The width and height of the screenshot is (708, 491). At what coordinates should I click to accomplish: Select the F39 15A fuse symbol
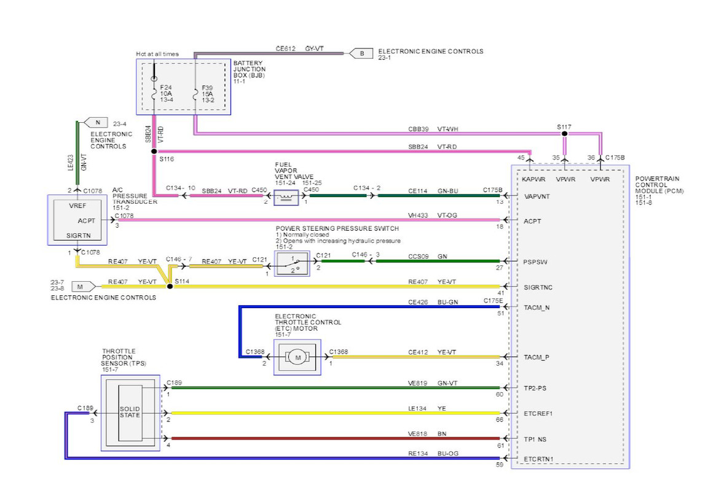[195, 95]
